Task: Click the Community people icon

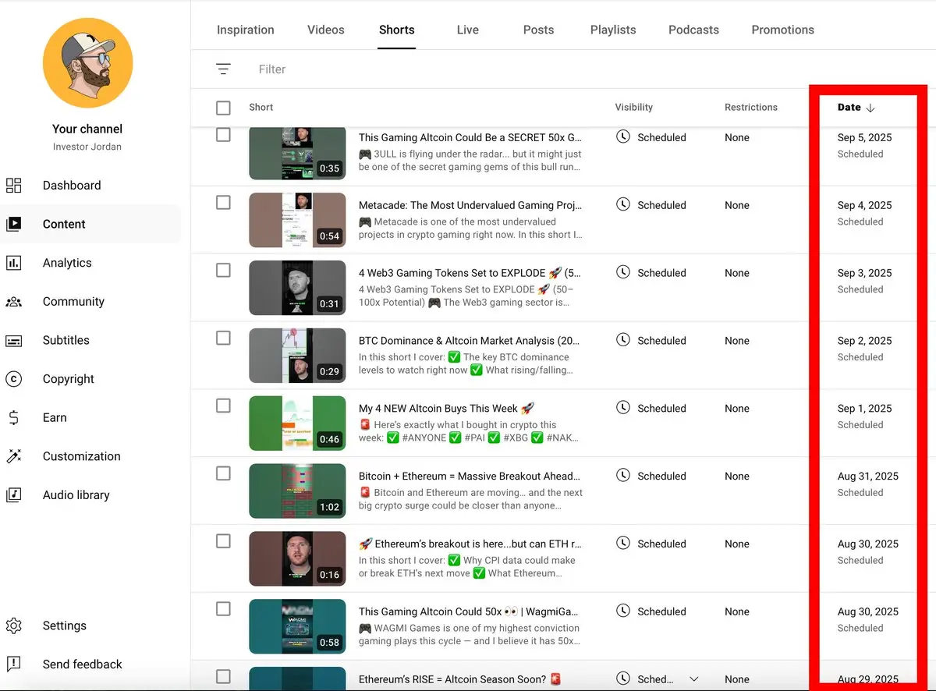Action: (x=13, y=302)
